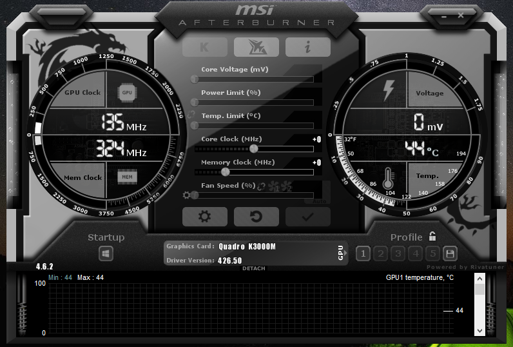The width and height of the screenshot is (513, 347).
Task: Click the Core Clock +0 offset value
Action: tap(316, 139)
